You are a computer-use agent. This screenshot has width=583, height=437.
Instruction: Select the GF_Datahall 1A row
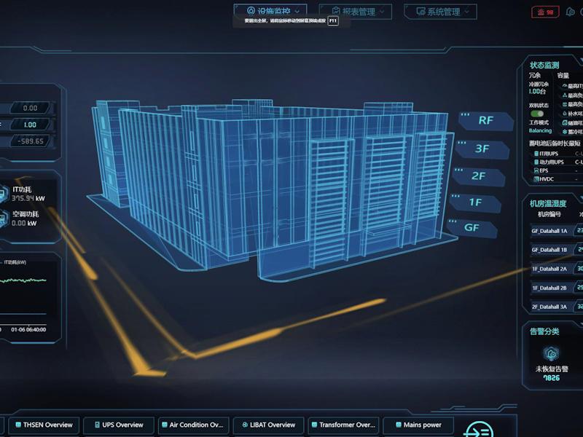tap(556, 231)
